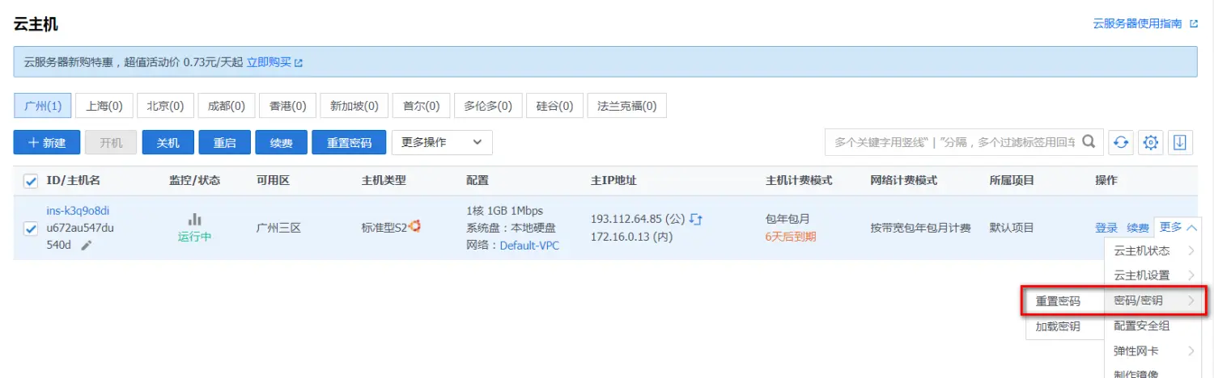
Task: Click the 续费 toolbar button
Action: coord(281,142)
